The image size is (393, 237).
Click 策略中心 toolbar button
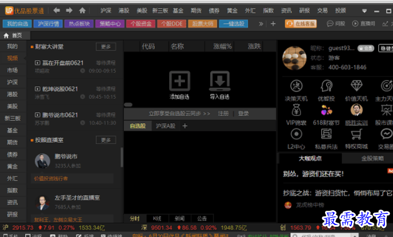pyautogui.click(x=110, y=24)
